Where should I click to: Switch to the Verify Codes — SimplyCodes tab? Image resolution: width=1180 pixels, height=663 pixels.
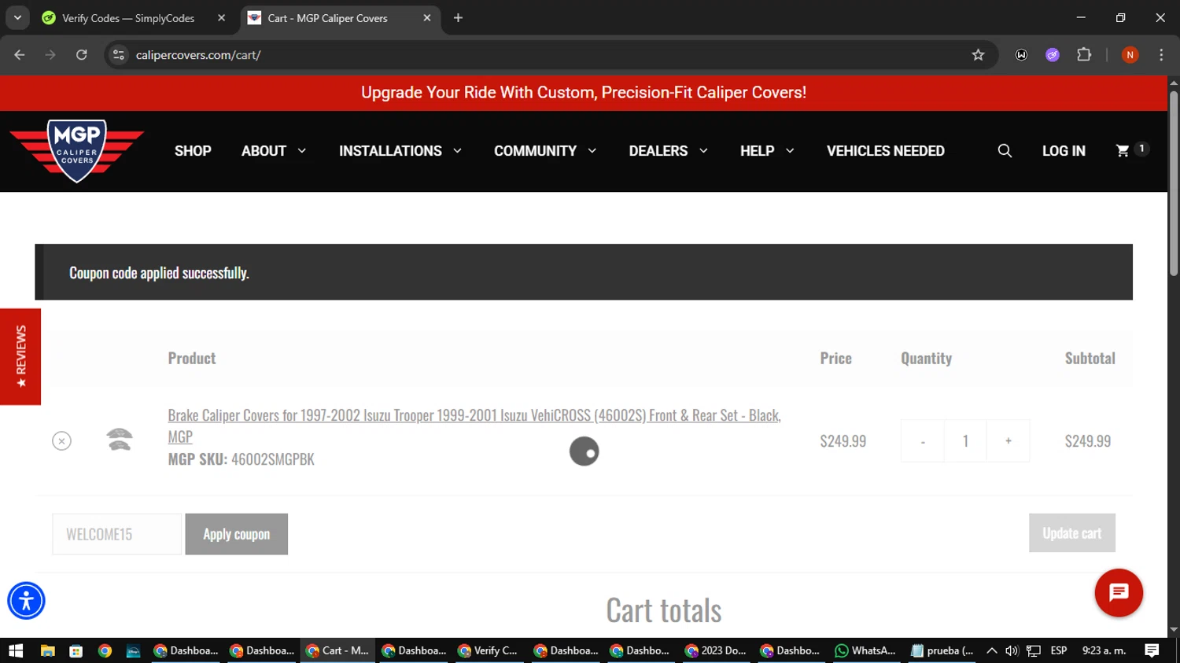(128, 18)
